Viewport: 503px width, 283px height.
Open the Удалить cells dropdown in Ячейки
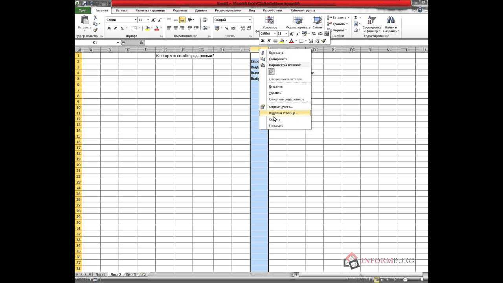coord(337,24)
